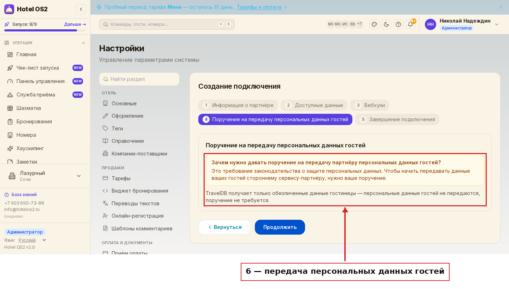Click the Продолжить button

pyautogui.click(x=280, y=227)
